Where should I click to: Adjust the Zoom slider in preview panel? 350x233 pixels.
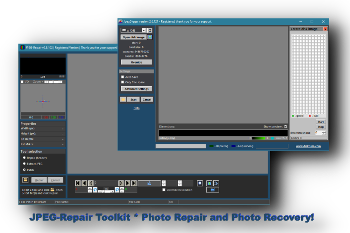pos(53,81)
